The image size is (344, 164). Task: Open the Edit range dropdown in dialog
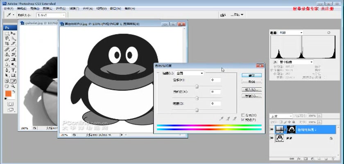click(x=190, y=73)
